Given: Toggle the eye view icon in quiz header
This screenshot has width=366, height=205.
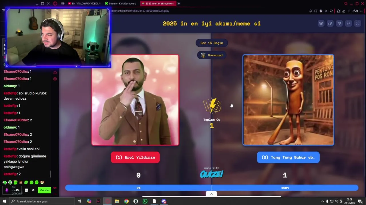Looking at the screenshot, I should coord(321,23).
